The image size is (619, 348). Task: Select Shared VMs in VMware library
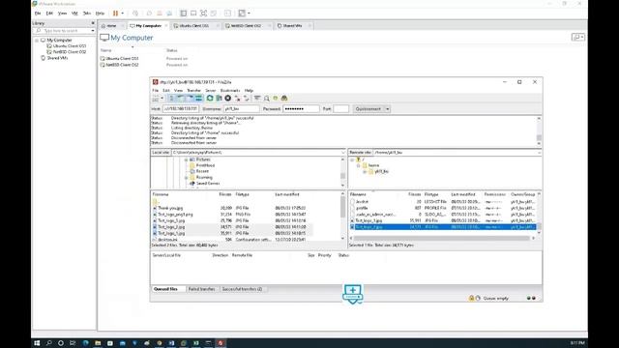pyautogui.click(x=58, y=58)
